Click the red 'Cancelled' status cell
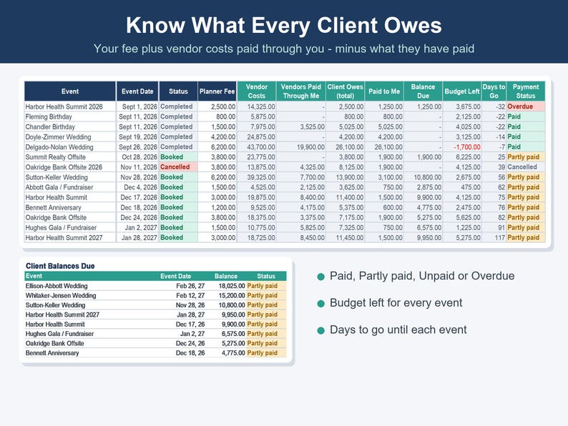568x426 pixels. click(178, 167)
